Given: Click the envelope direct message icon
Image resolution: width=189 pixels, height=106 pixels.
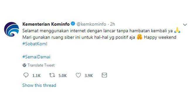Looking at the screenshot, I should [104, 75].
